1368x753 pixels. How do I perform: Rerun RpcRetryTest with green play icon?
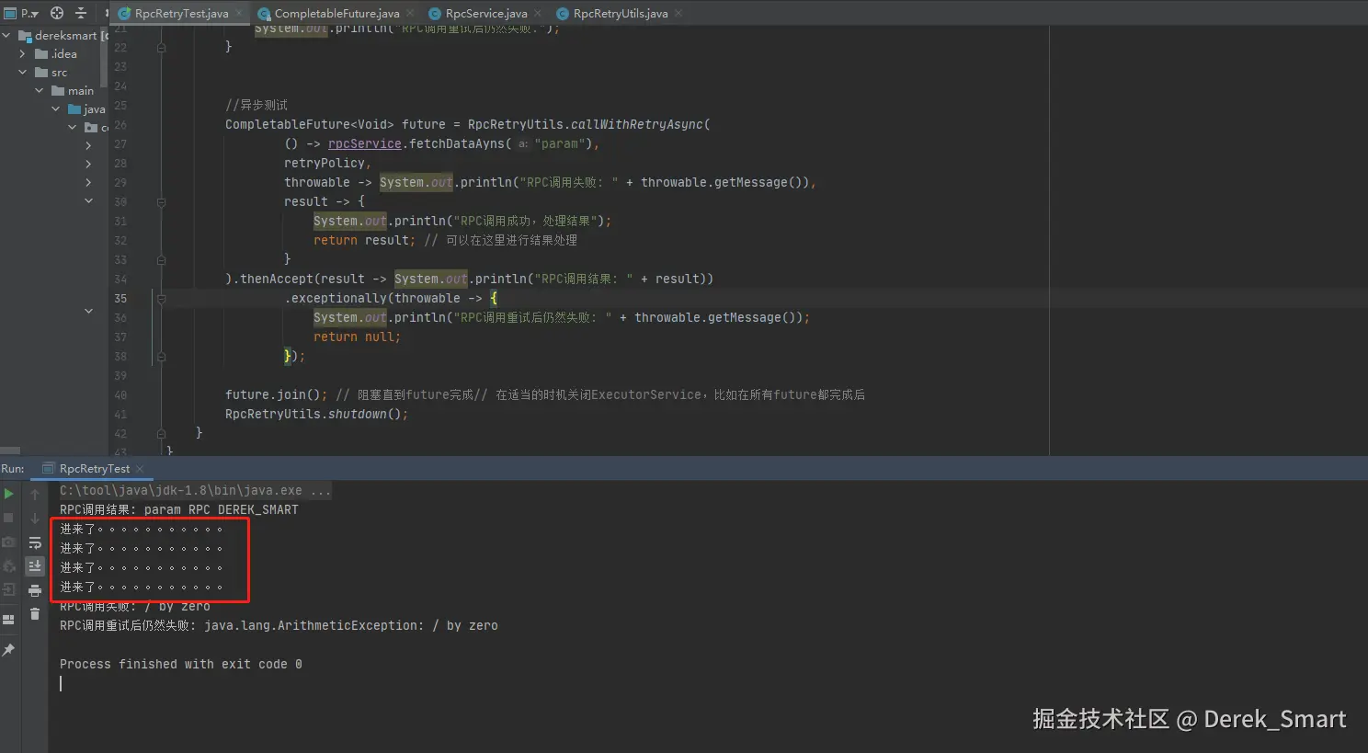tap(9, 494)
